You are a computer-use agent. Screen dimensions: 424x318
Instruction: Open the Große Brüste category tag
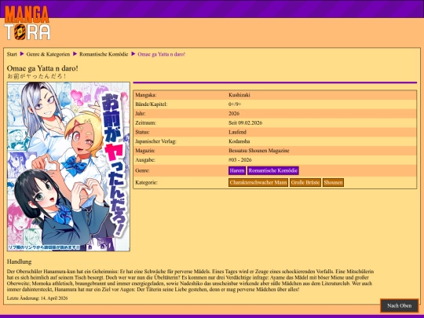pyautogui.click(x=305, y=182)
